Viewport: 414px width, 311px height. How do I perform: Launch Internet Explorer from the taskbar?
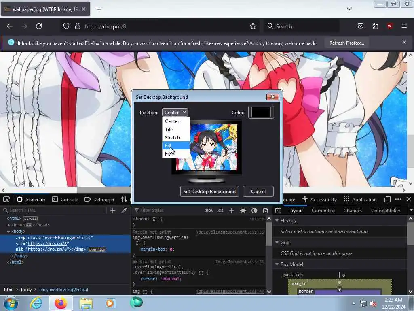click(x=36, y=303)
